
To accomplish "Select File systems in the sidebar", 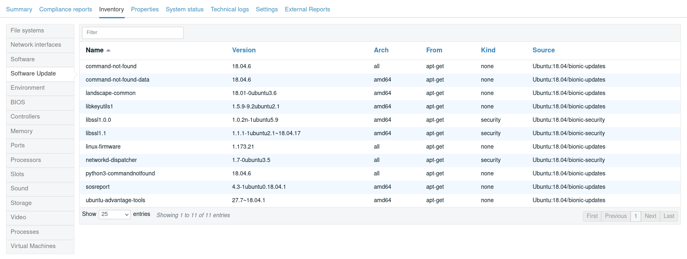I will coord(27,30).
